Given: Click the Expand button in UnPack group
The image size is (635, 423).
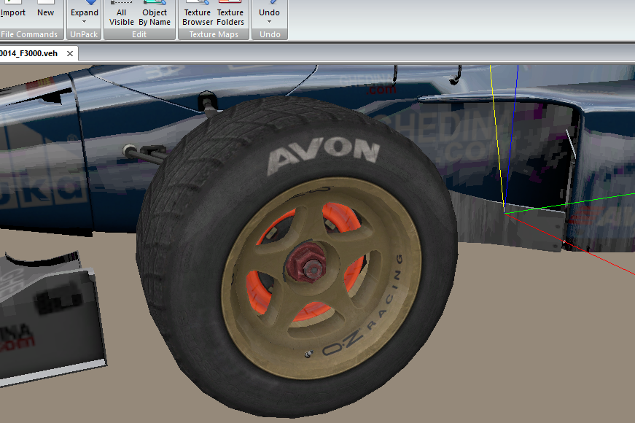Looking at the screenshot, I should [x=85, y=12].
